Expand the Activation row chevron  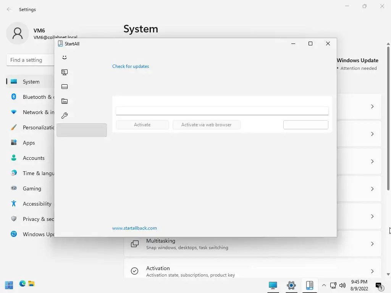coord(372,271)
